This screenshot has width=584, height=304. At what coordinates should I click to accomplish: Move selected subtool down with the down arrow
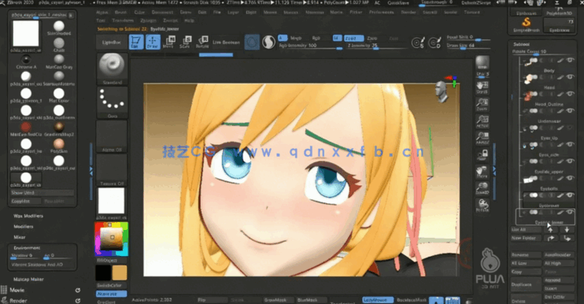pyautogui.click(x=567, y=230)
